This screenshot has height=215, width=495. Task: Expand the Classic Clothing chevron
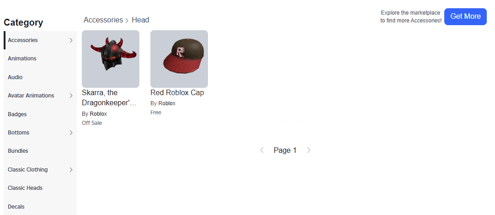point(71,169)
